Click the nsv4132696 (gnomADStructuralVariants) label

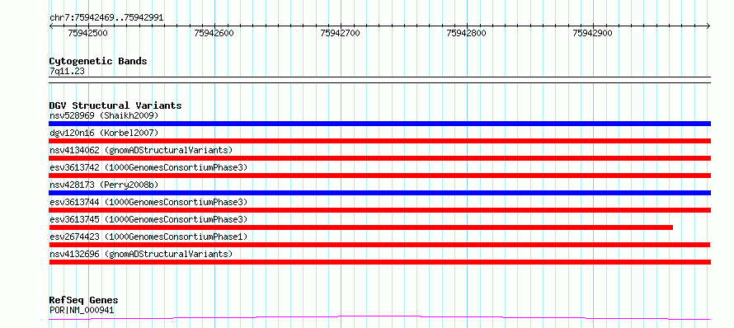[x=141, y=254]
